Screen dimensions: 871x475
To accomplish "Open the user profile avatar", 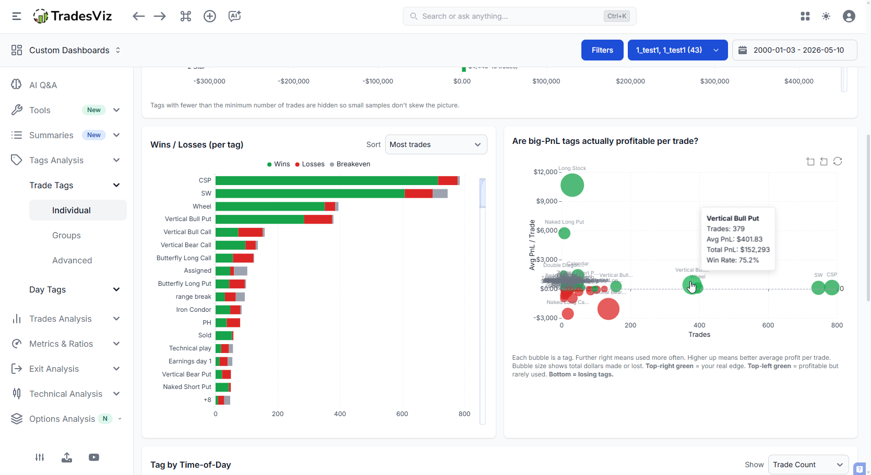I will [849, 16].
